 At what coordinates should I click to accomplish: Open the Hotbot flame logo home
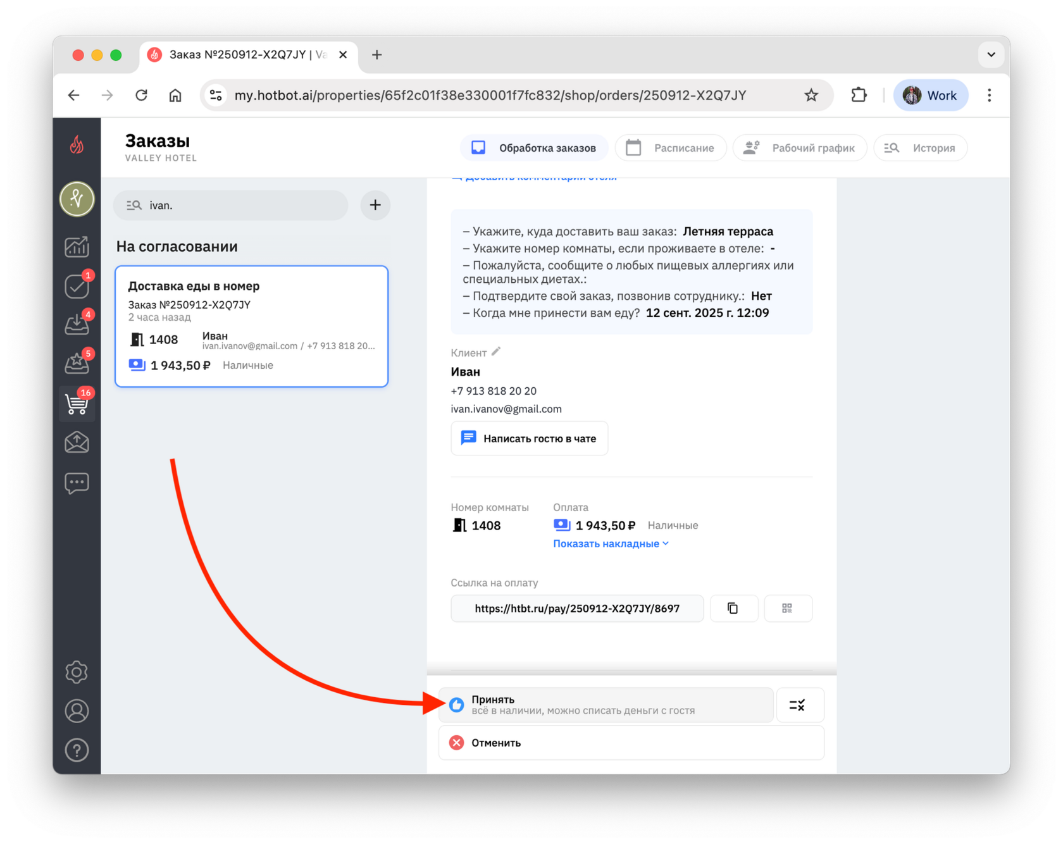click(77, 145)
